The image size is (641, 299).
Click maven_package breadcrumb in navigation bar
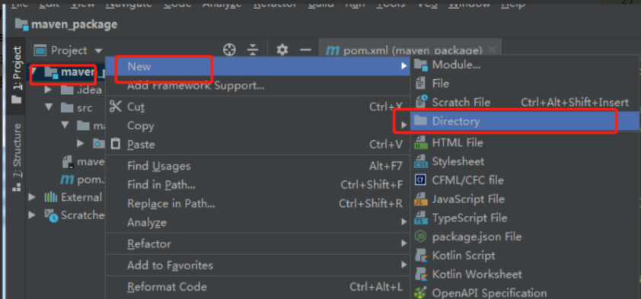pos(65,24)
